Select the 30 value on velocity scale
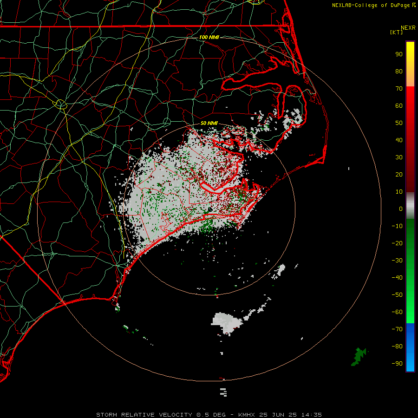This screenshot has width=418, height=418. click(399, 157)
